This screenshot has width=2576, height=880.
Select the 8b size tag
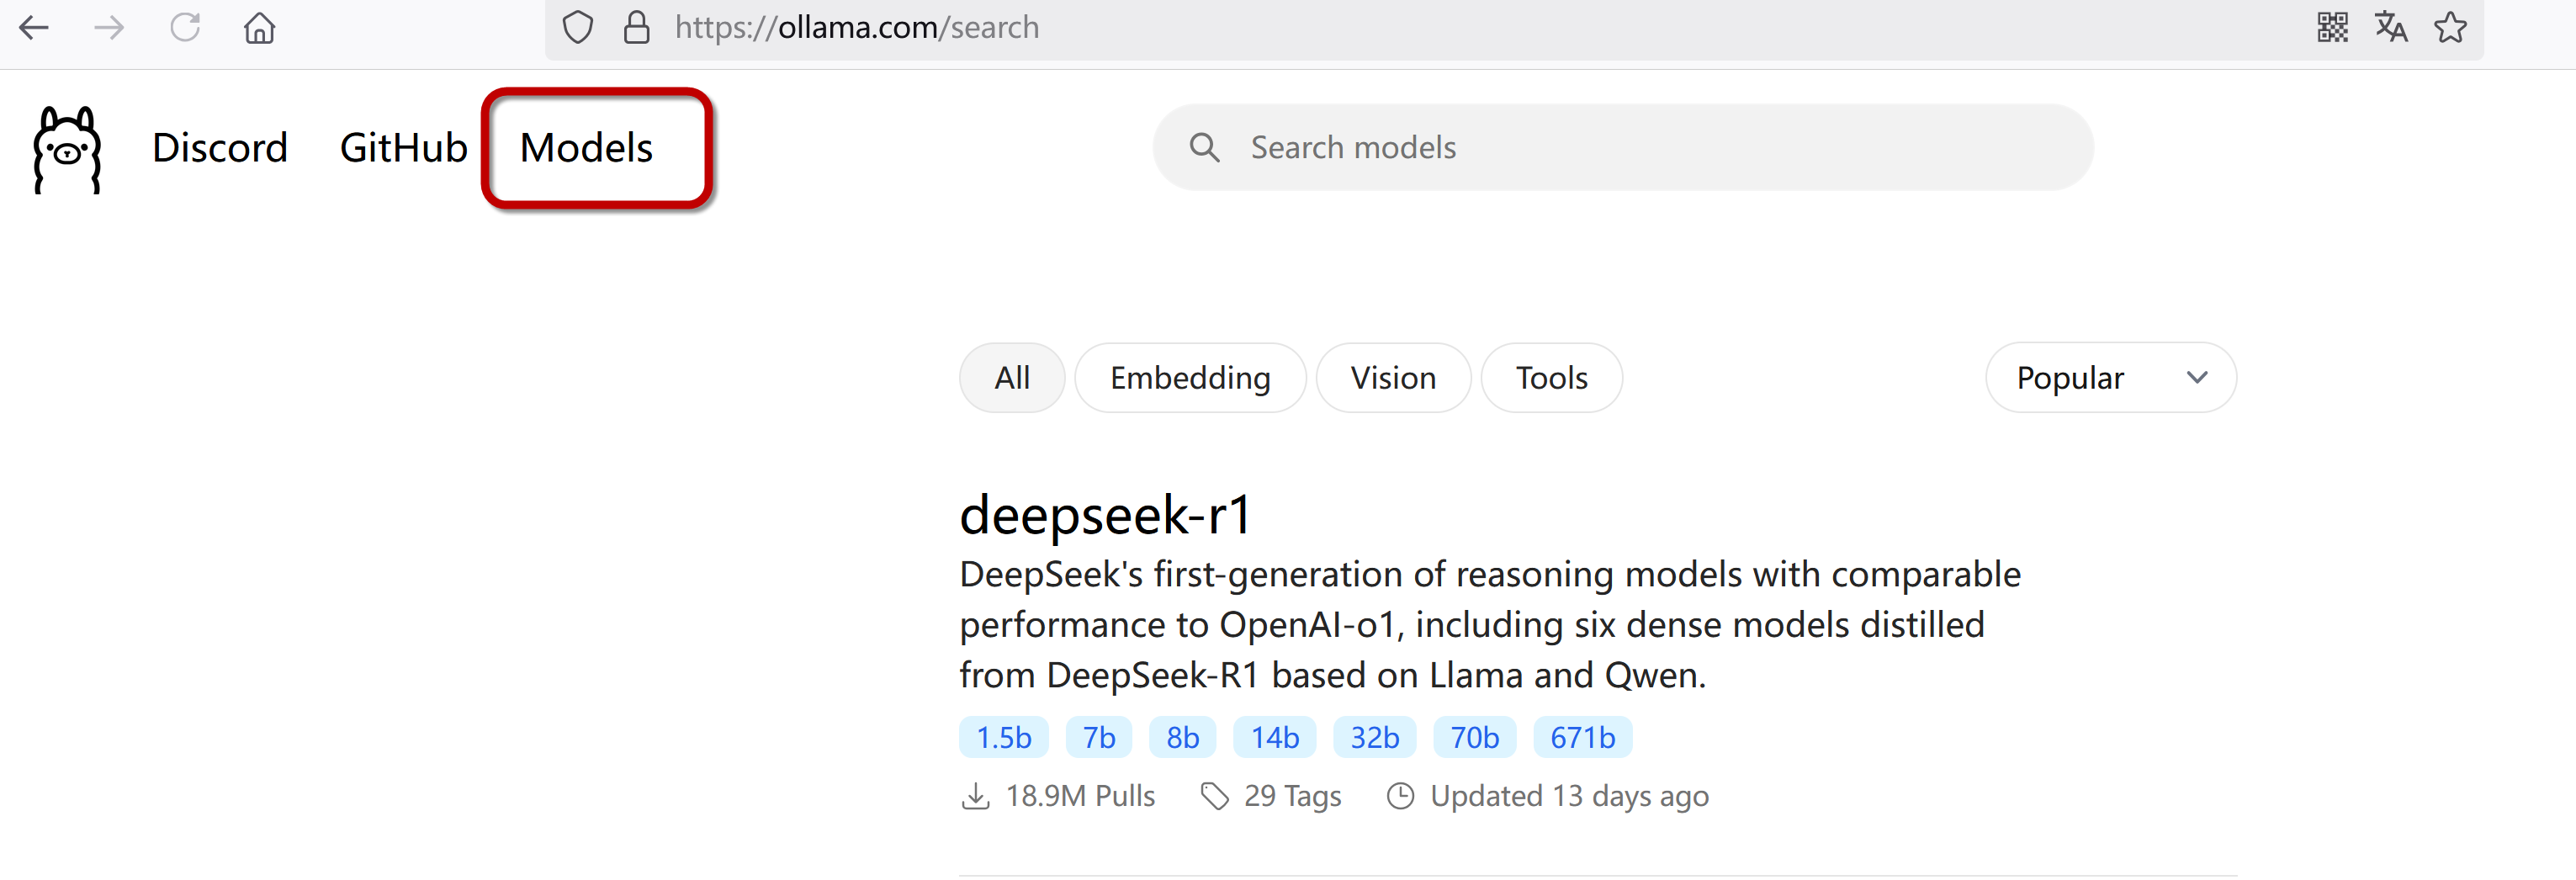tap(1183, 738)
